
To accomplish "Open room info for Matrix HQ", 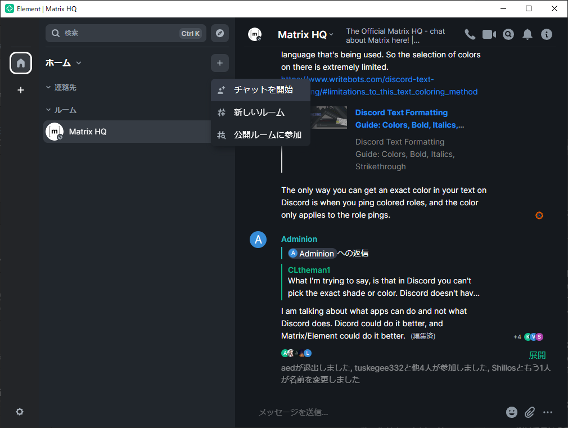I will pos(546,34).
